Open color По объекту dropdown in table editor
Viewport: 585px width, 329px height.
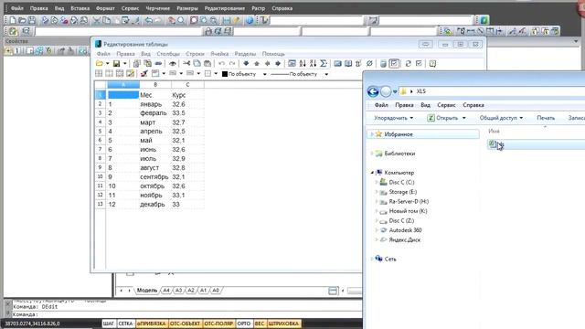click(264, 74)
